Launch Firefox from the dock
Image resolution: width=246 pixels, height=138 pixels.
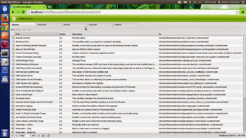tap(5, 18)
